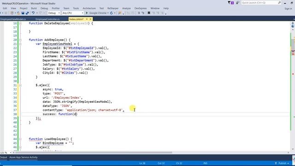Click the Undo arrow icon
The image size is (295, 166).
[33, 13]
